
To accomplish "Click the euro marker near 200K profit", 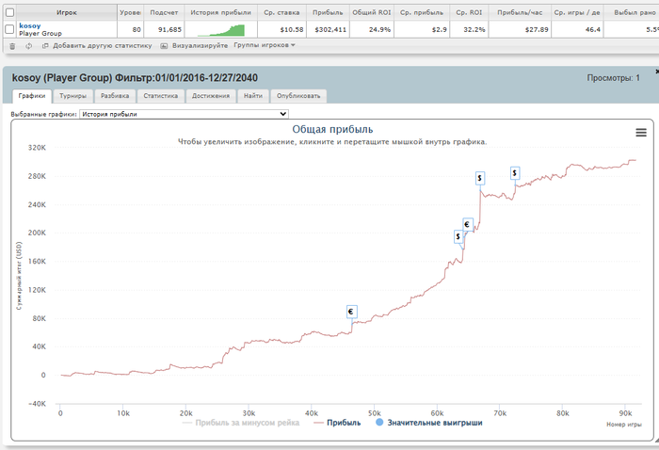I will point(468,225).
